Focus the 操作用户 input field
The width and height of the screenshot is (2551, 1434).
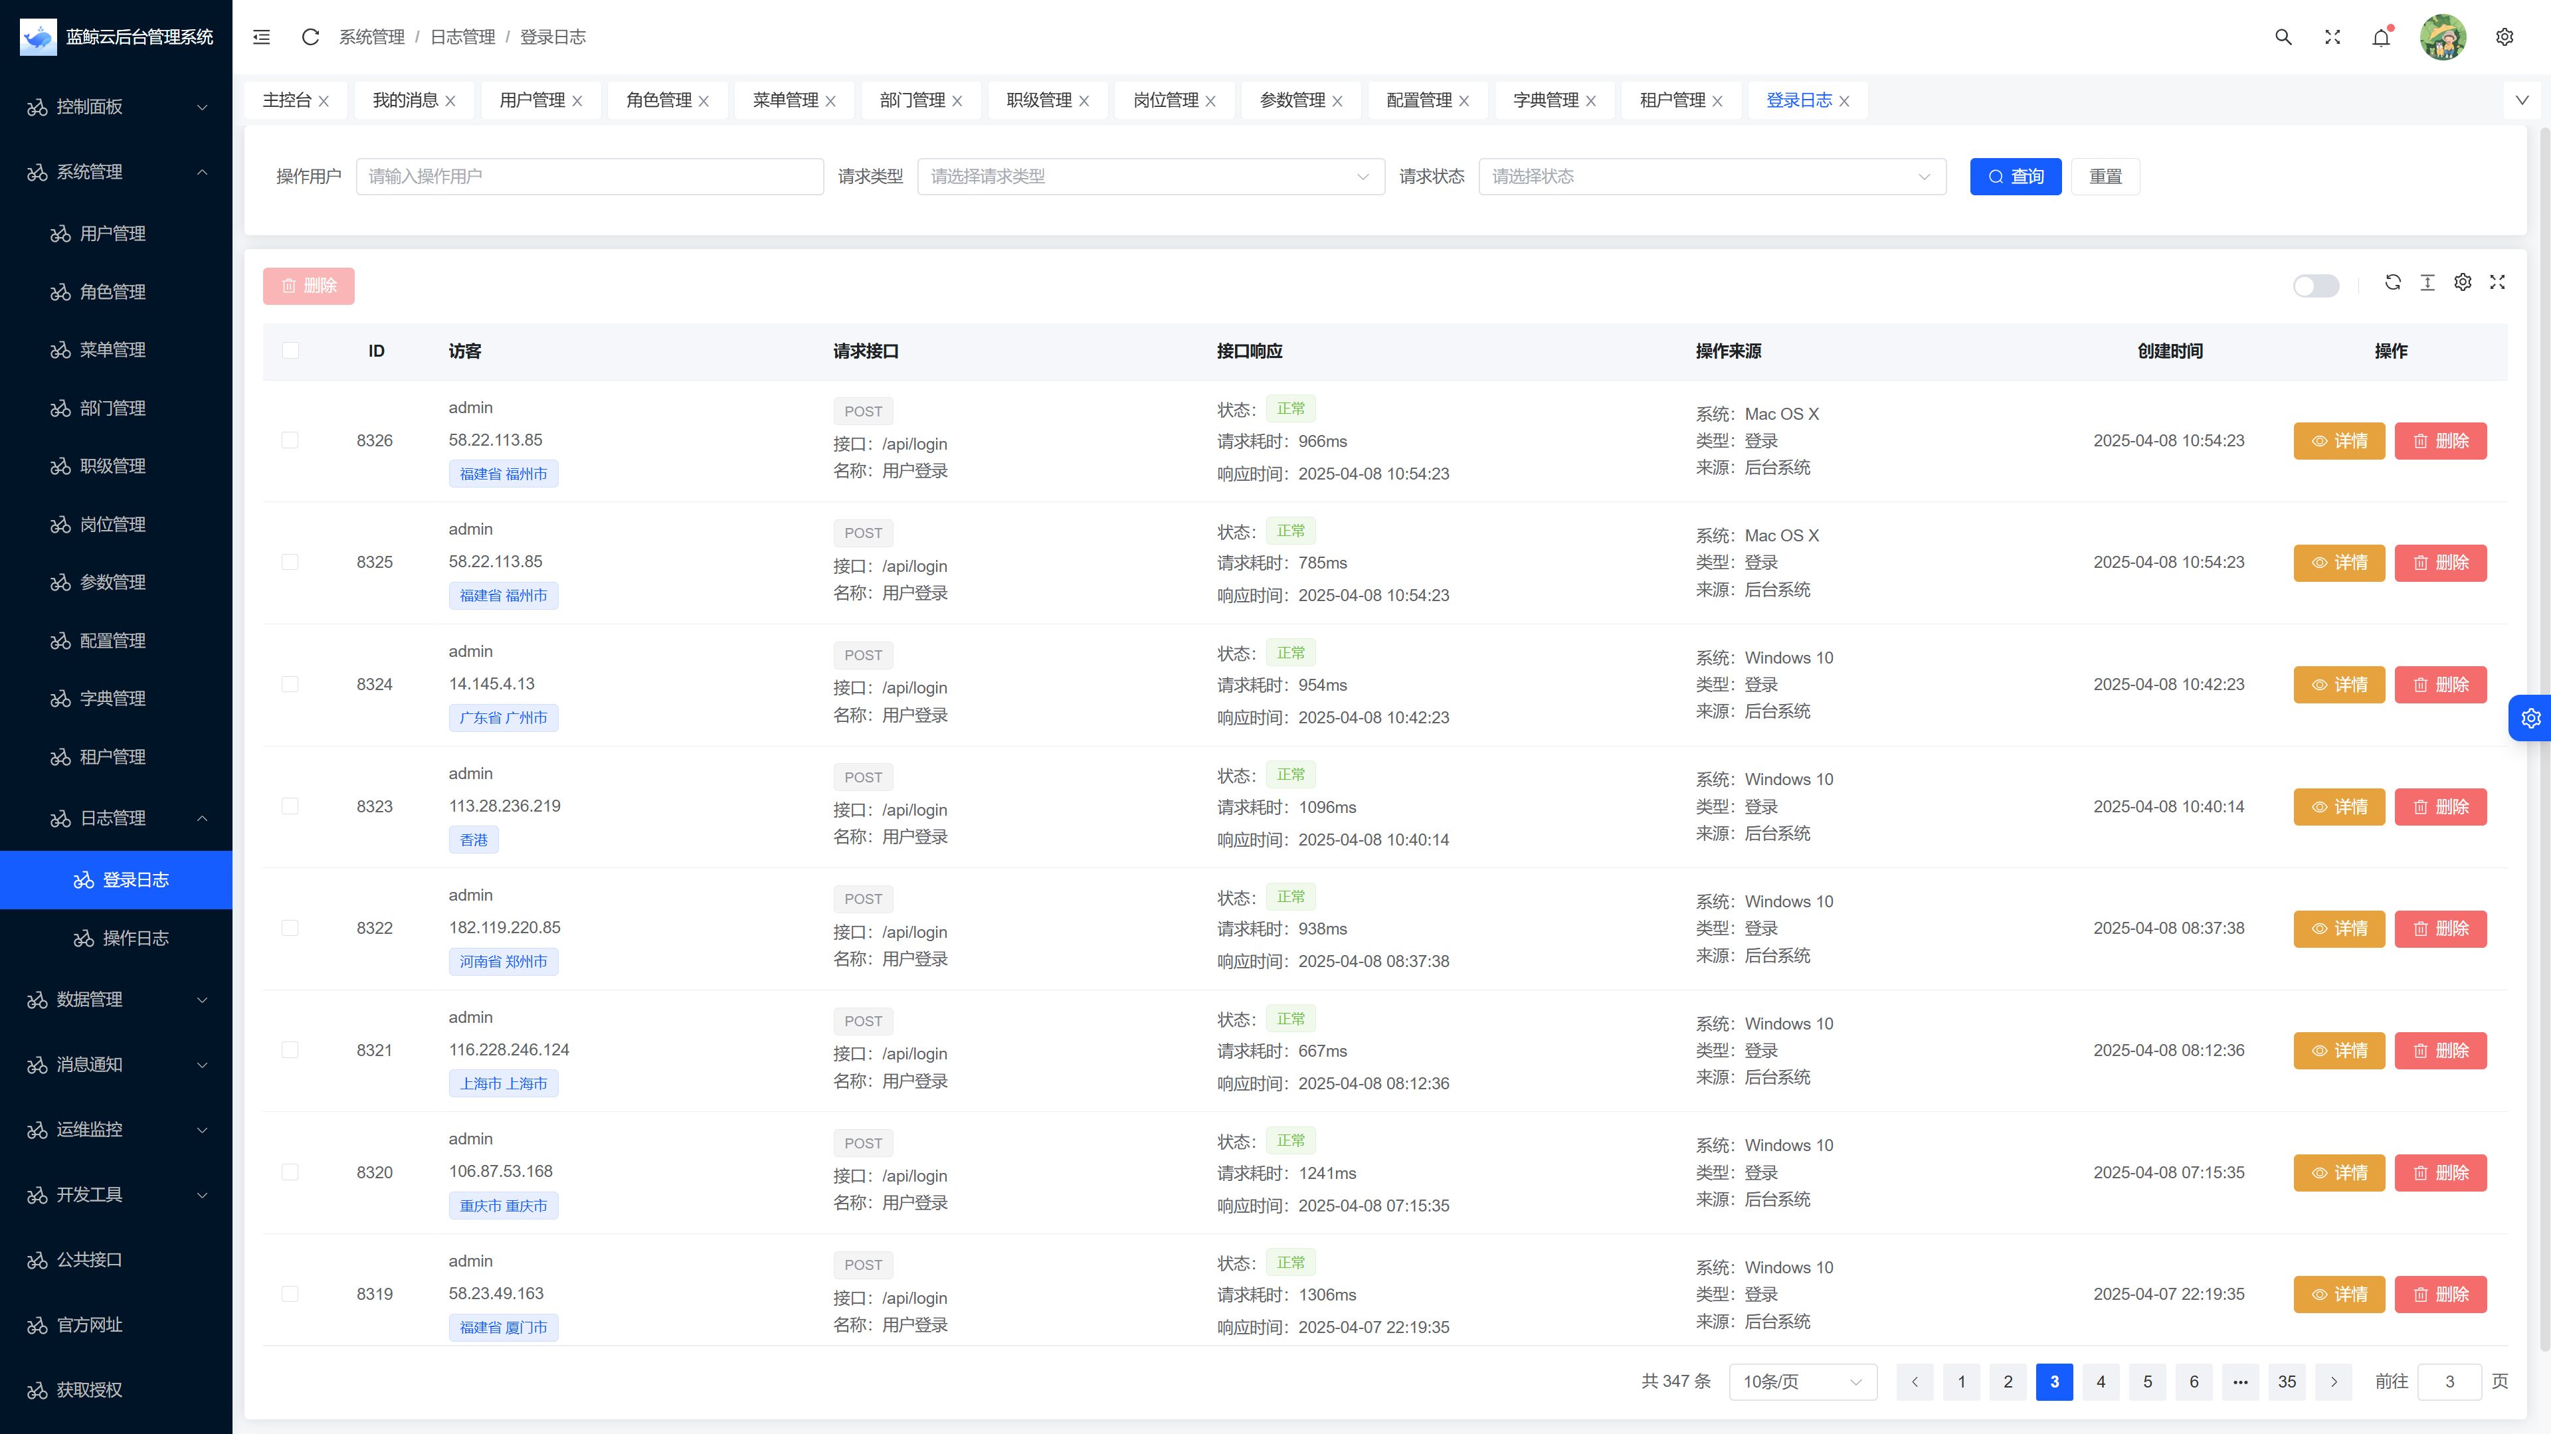(x=589, y=176)
